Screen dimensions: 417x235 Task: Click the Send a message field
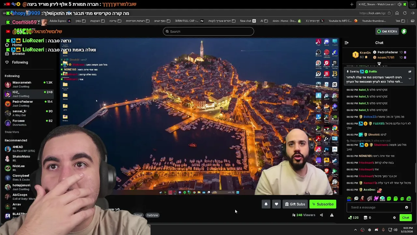pos(380,207)
